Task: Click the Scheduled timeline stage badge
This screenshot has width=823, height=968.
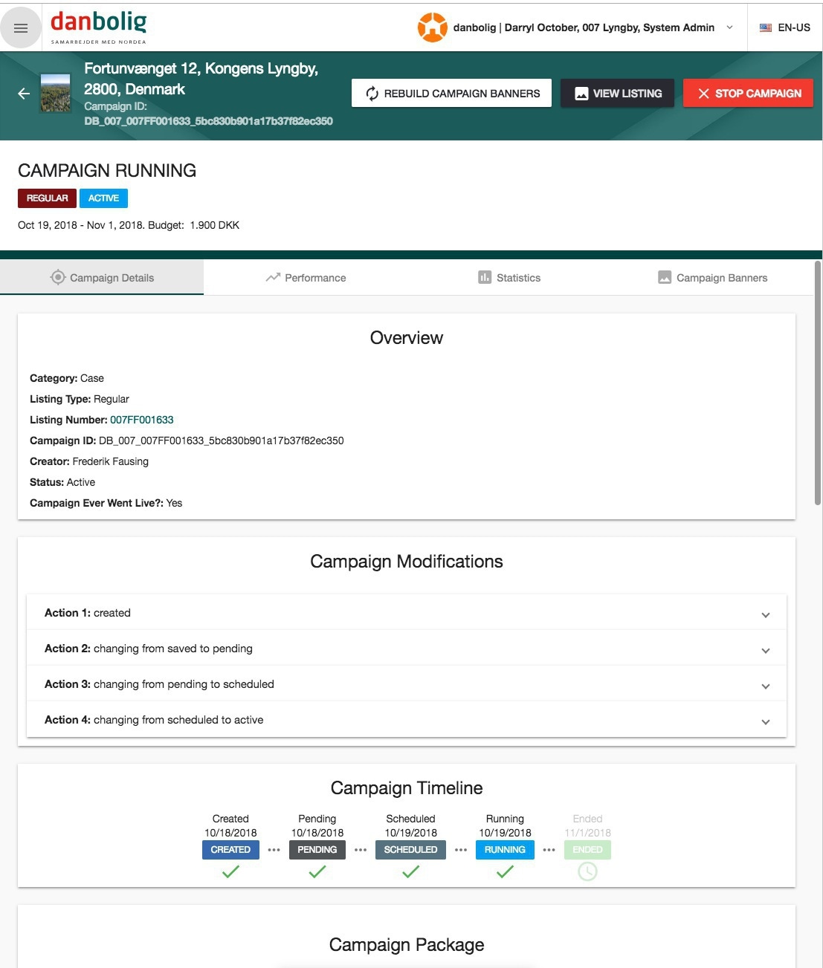Action: tap(410, 850)
